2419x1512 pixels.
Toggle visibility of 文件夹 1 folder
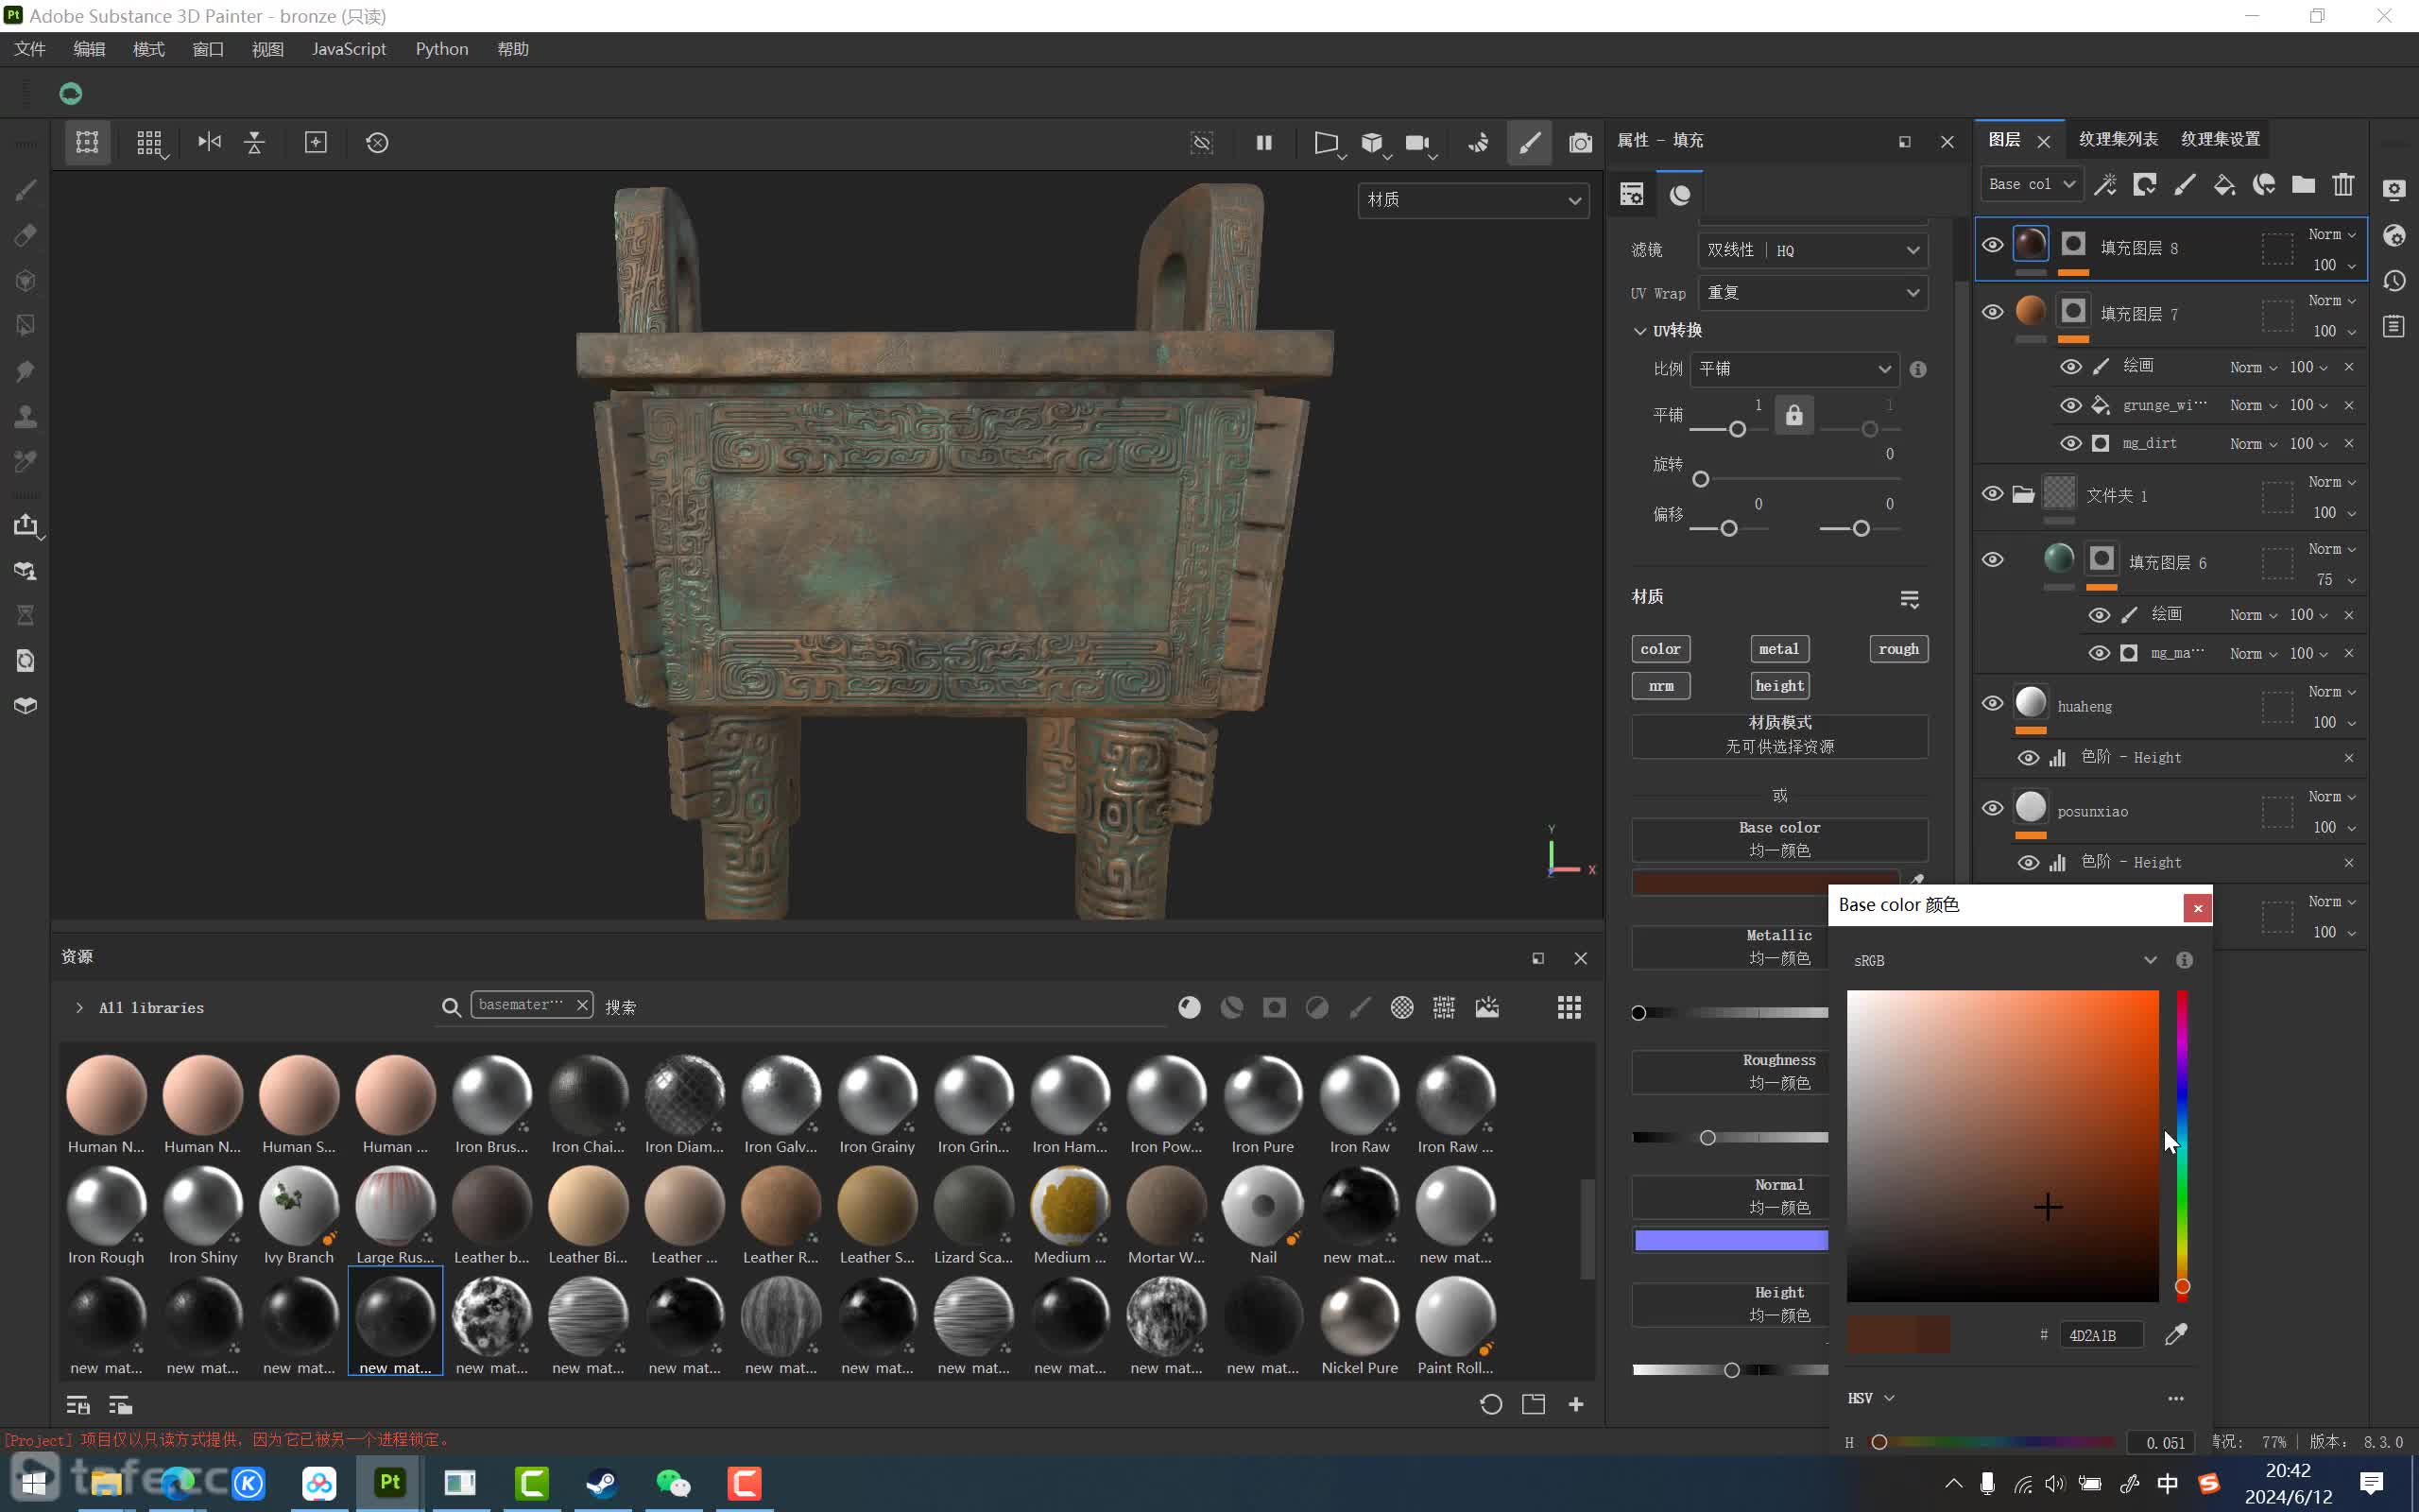[1992, 494]
